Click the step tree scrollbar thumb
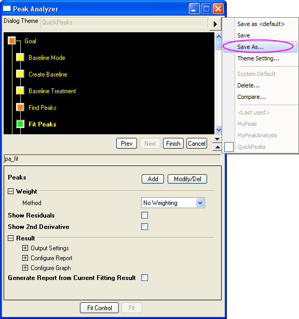 pos(219,45)
